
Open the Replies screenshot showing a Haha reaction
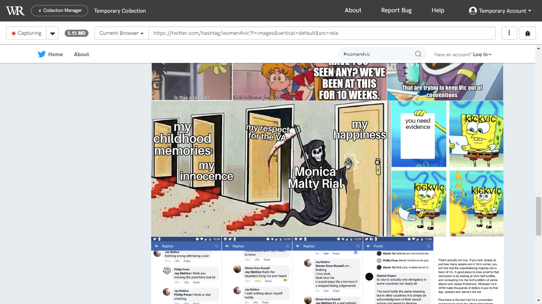pyautogui.click(x=257, y=270)
